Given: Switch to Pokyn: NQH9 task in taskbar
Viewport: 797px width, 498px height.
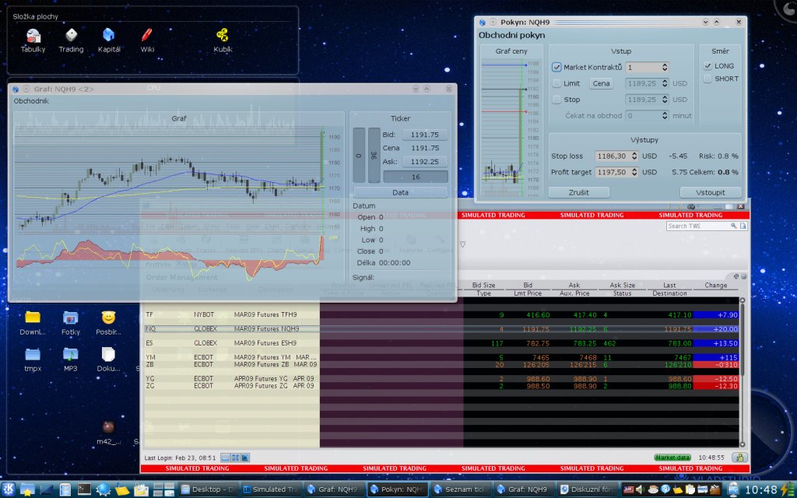Looking at the screenshot, I should 397,489.
